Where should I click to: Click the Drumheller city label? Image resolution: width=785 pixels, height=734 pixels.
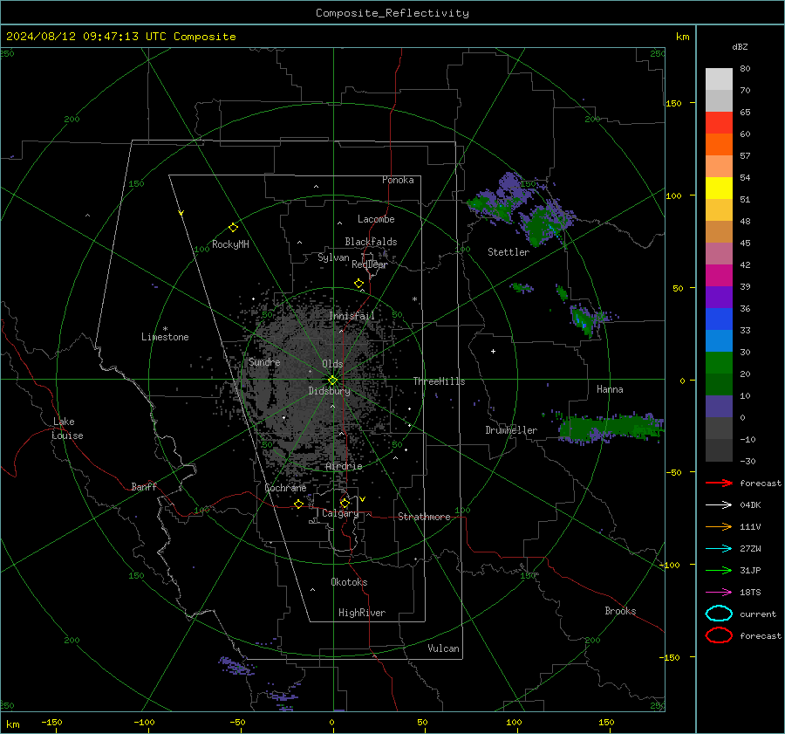tap(511, 430)
